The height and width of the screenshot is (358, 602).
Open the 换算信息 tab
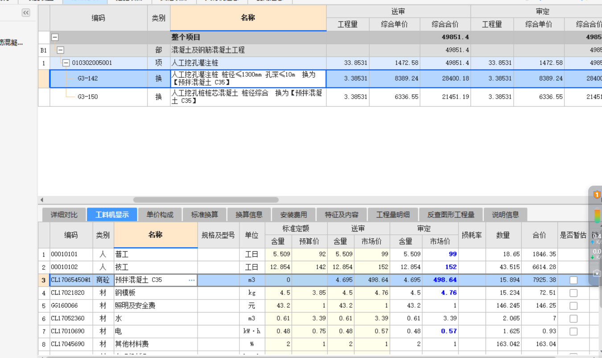[x=249, y=215]
